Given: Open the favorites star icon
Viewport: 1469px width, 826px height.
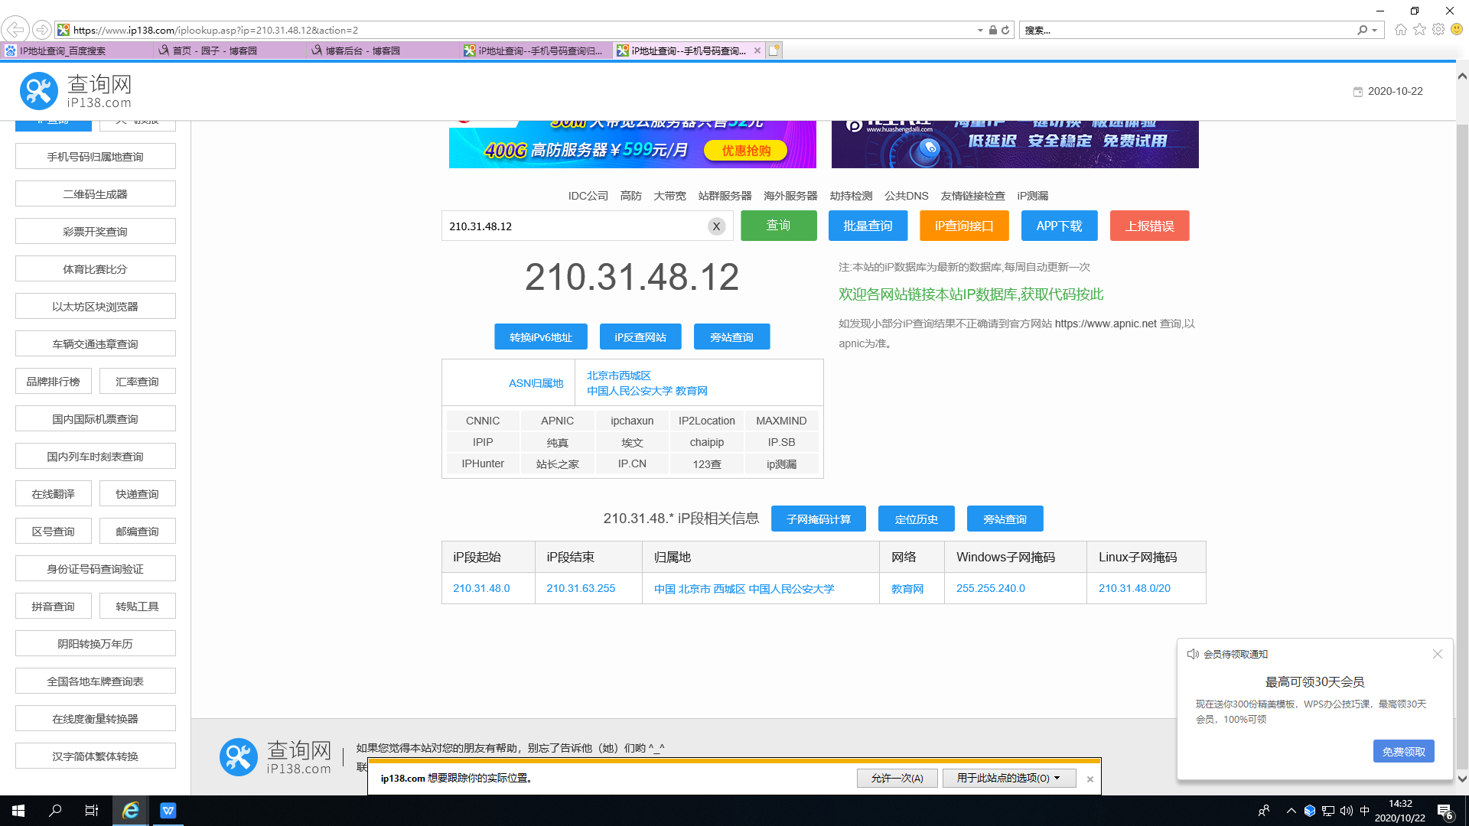Looking at the screenshot, I should pyautogui.click(x=1419, y=30).
